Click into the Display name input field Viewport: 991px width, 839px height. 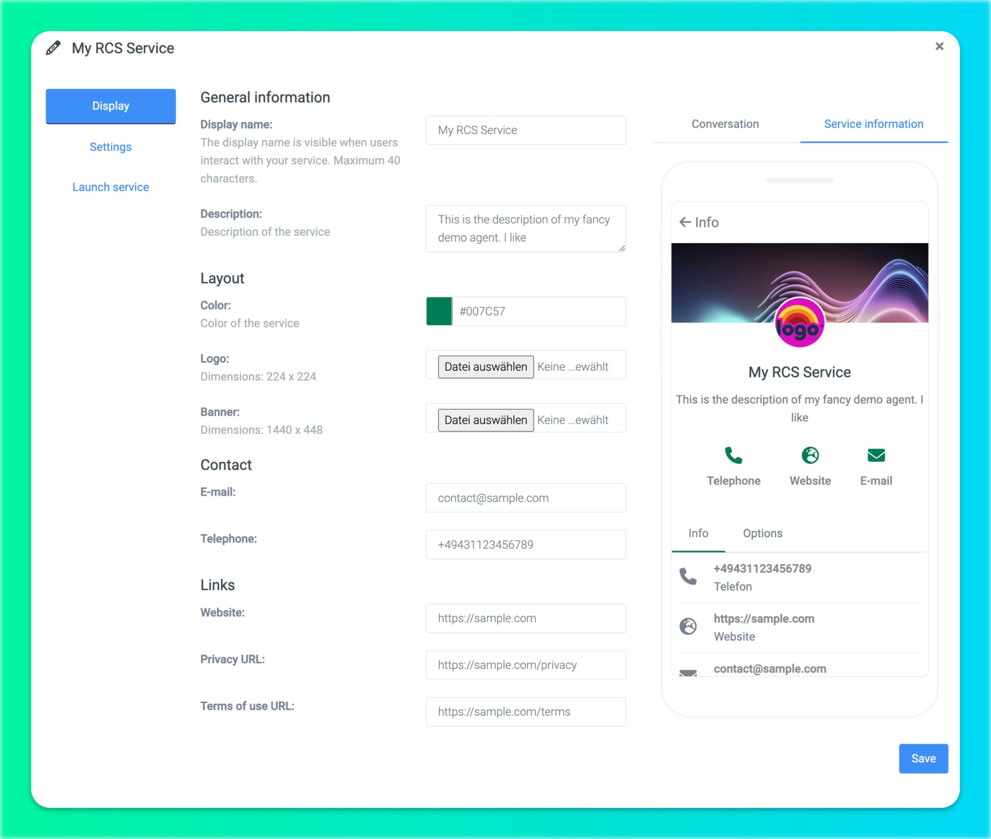[x=526, y=130]
